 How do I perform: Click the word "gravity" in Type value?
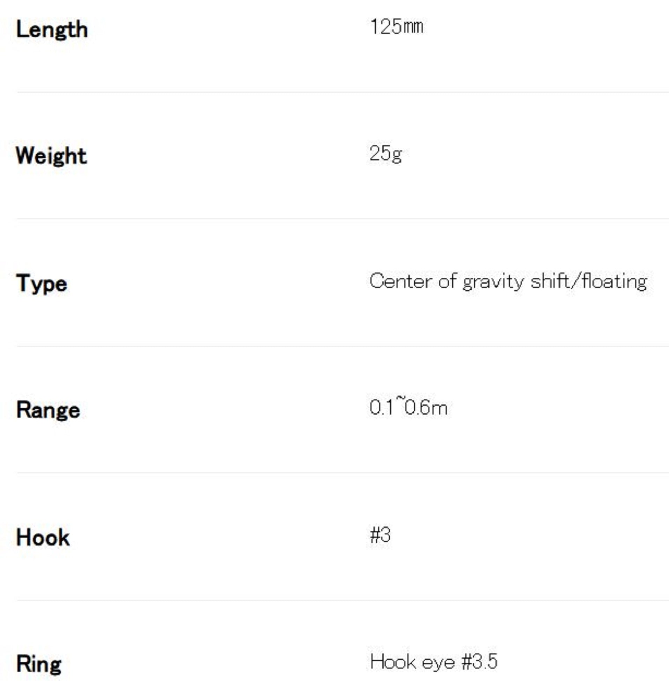pyautogui.click(x=493, y=282)
